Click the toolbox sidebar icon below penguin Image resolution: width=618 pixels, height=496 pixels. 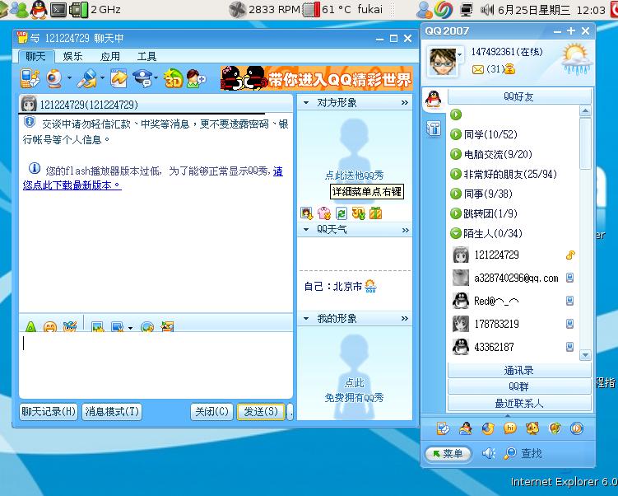coord(433,129)
